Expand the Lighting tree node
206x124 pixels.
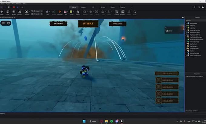pyautogui.click(x=186, y=28)
